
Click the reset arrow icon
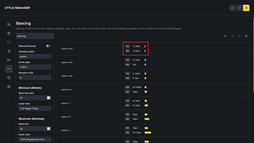239,36
